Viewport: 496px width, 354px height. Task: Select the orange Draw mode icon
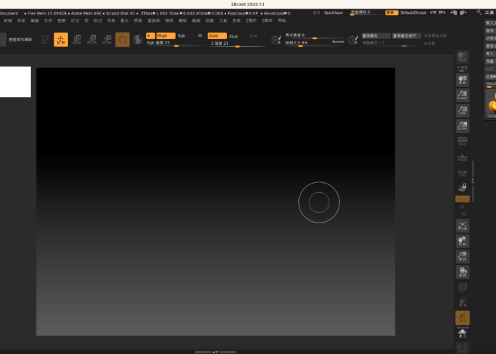click(61, 40)
